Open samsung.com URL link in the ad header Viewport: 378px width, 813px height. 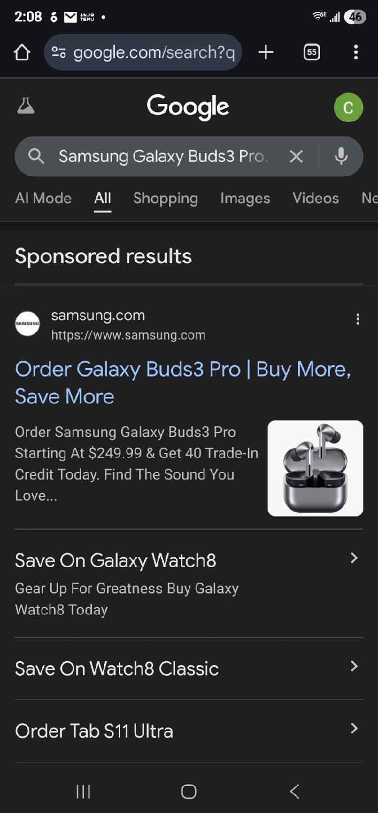pos(128,335)
